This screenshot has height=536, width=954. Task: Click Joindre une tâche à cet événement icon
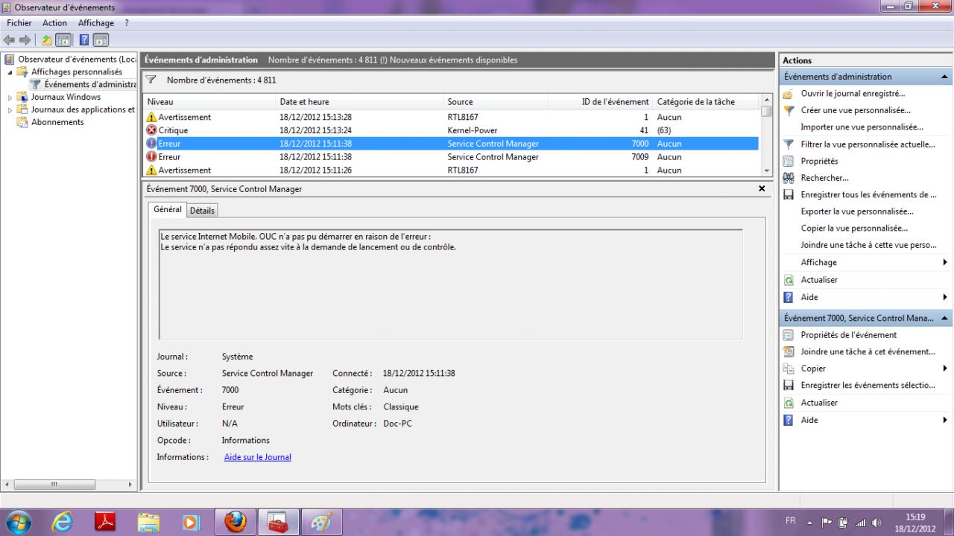tap(787, 351)
